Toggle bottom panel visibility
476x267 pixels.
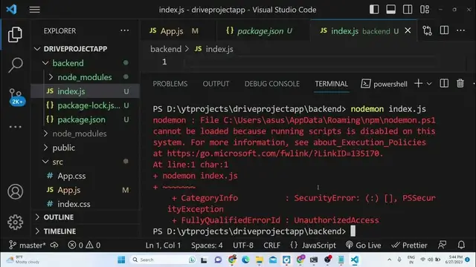[390, 10]
